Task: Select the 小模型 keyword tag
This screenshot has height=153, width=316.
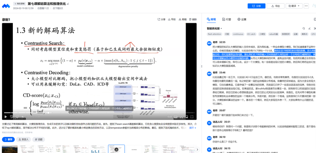Action: pyautogui.click(x=262, y=34)
